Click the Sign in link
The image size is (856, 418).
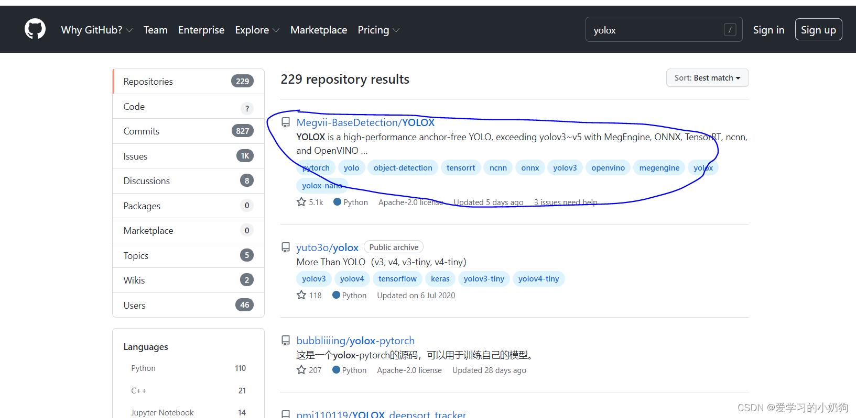coord(768,30)
